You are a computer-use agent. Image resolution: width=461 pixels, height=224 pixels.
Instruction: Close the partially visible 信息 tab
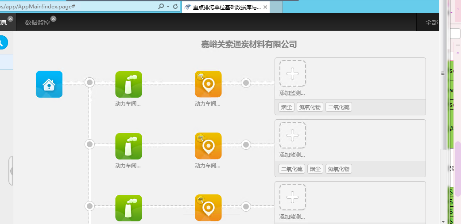point(10,19)
